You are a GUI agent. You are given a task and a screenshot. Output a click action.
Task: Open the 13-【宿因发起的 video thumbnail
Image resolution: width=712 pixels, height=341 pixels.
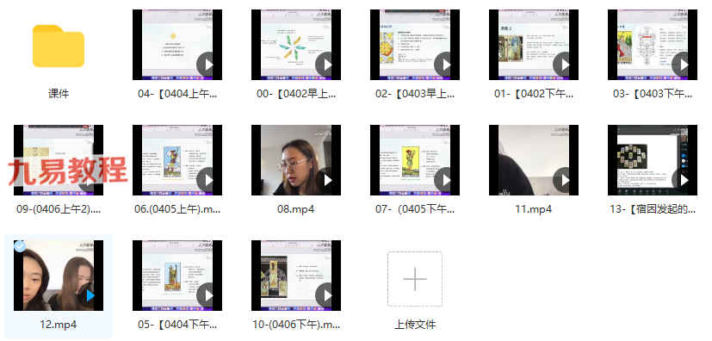tap(653, 160)
